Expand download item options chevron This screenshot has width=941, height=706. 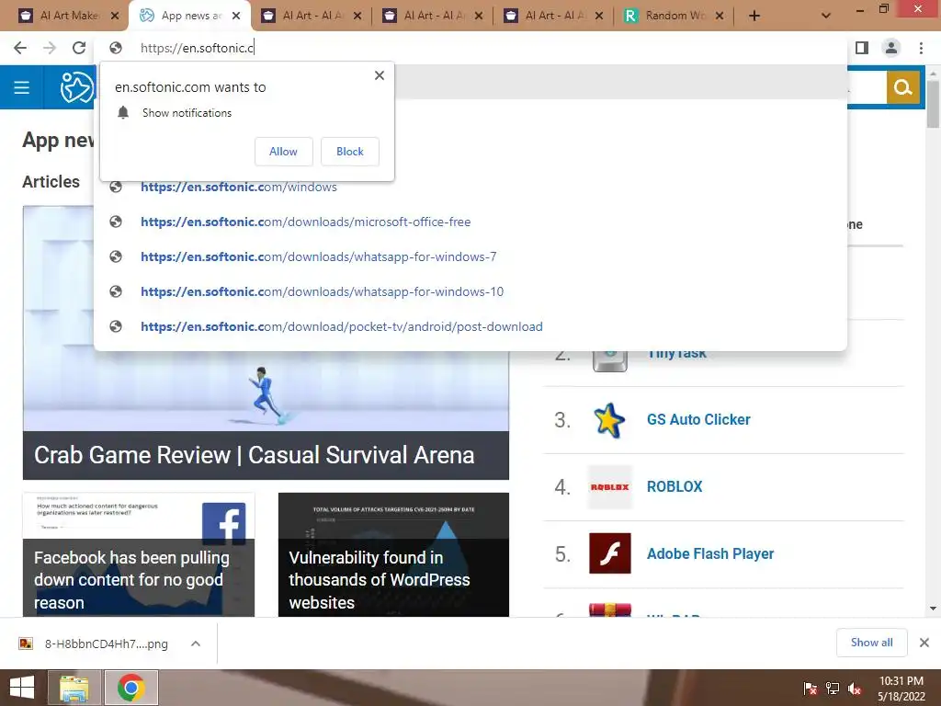(196, 643)
